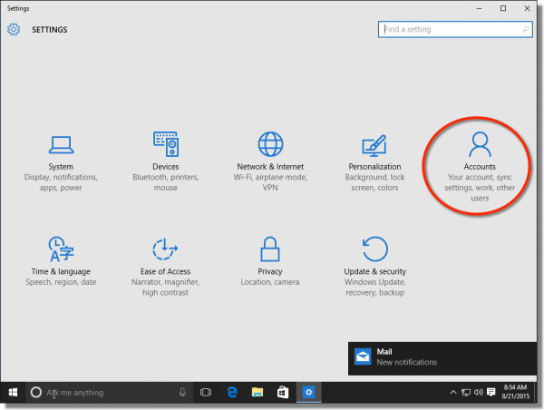The height and width of the screenshot is (410, 544).
Task: Click the Time & language label
Action: pos(61,271)
